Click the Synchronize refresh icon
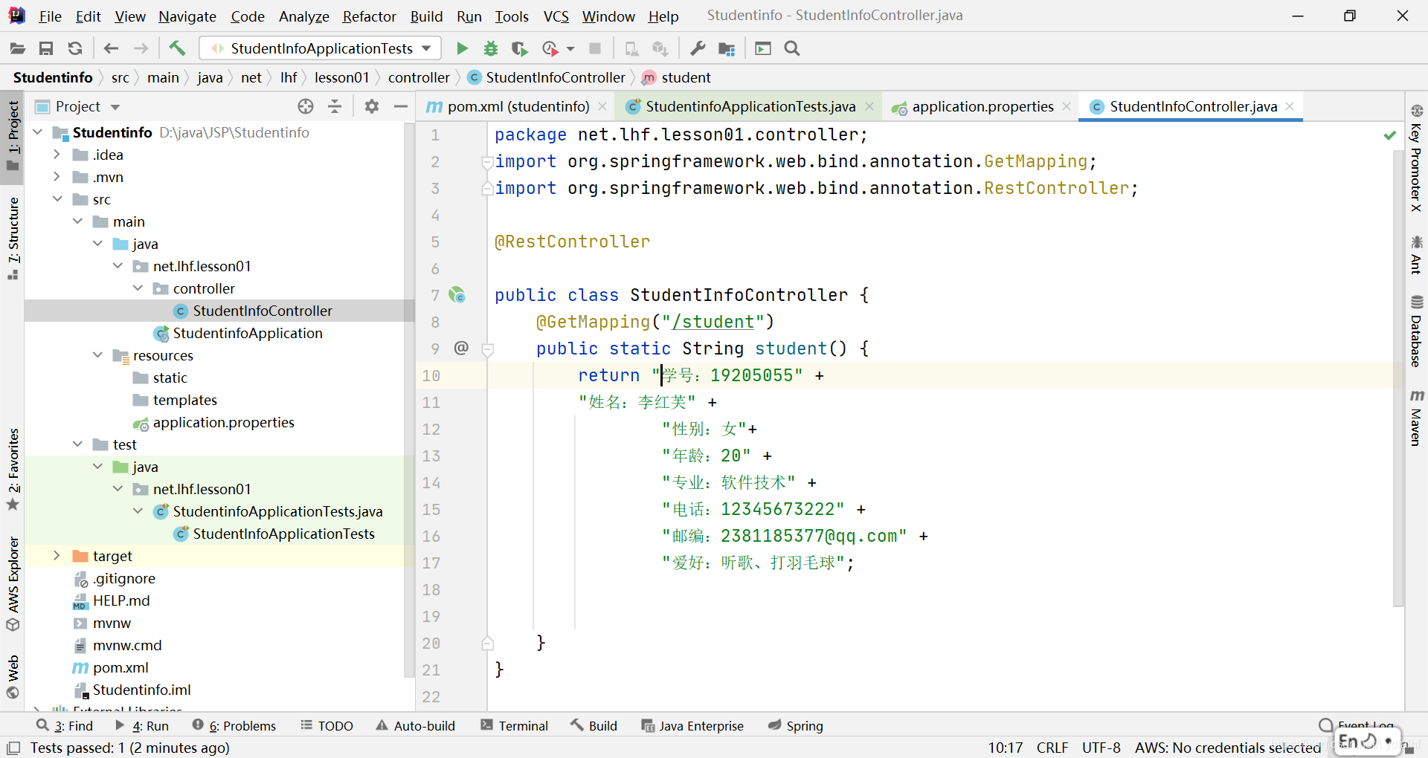This screenshot has height=758, width=1428. [x=75, y=48]
